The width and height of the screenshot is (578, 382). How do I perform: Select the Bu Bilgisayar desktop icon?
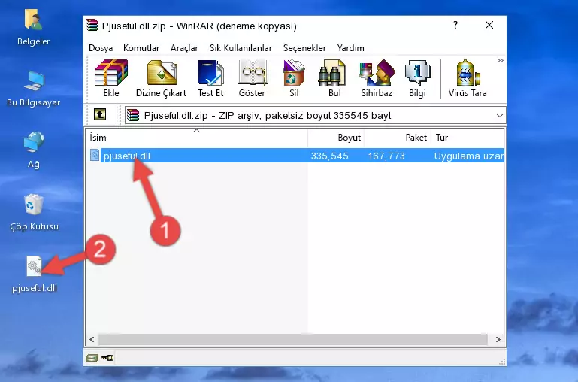coord(34,89)
